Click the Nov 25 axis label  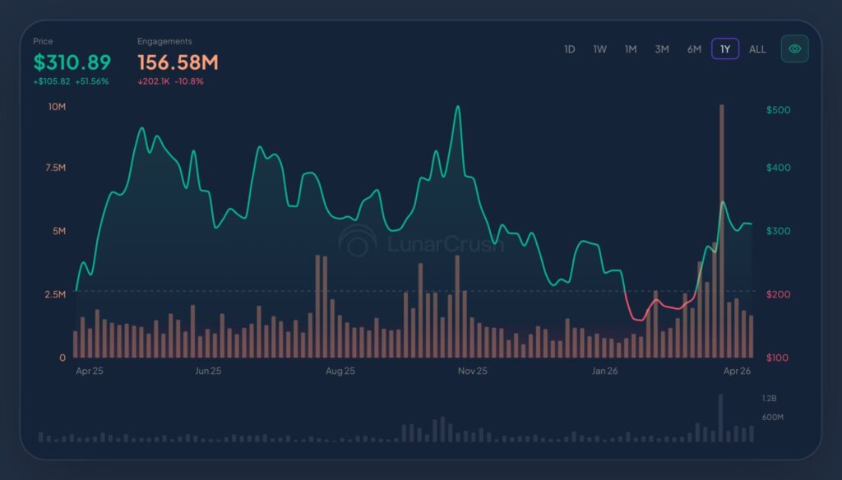pyautogui.click(x=474, y=371)
